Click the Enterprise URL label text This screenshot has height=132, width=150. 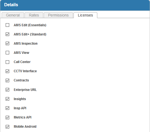coord(25,90)
